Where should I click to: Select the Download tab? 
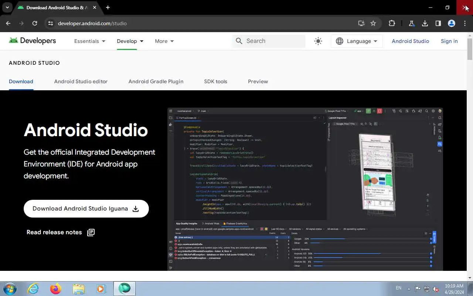tap(21, 81)
